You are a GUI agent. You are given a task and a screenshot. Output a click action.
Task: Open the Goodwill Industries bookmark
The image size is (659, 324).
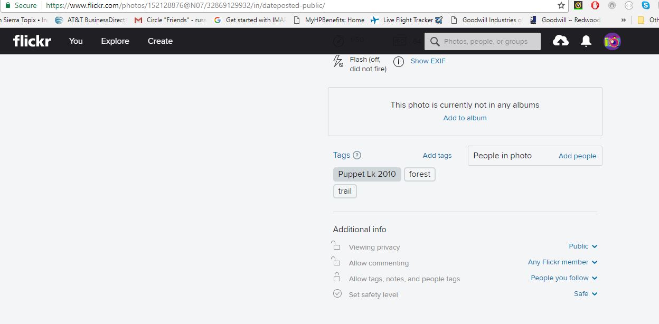pyautogui.click(x=486, y=20)
